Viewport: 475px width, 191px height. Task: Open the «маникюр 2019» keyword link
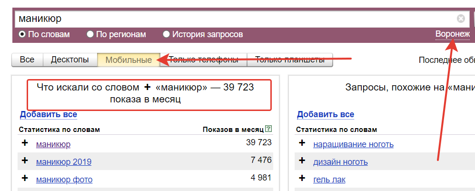64,162
